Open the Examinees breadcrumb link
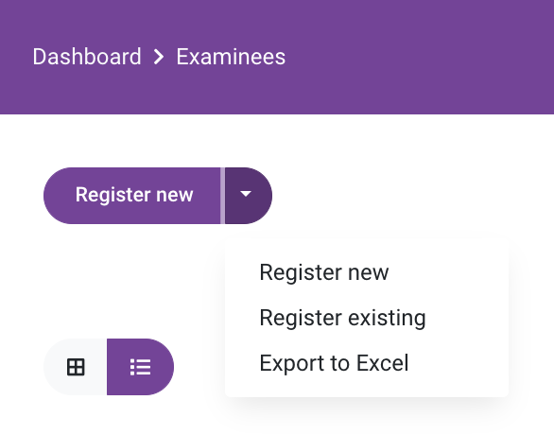Screen dimensions: 554x435 231,57
